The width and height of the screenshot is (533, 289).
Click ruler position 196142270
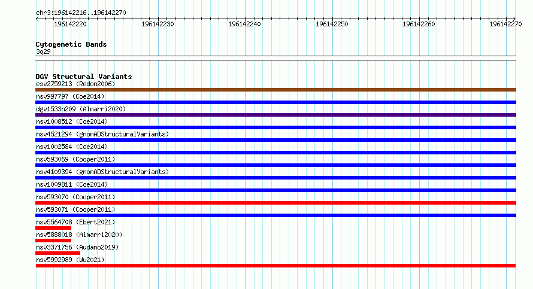[x=505, y=24]
